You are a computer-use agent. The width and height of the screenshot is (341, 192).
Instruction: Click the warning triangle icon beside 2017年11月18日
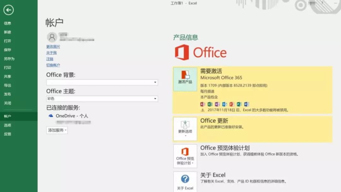tap(202, 110)
